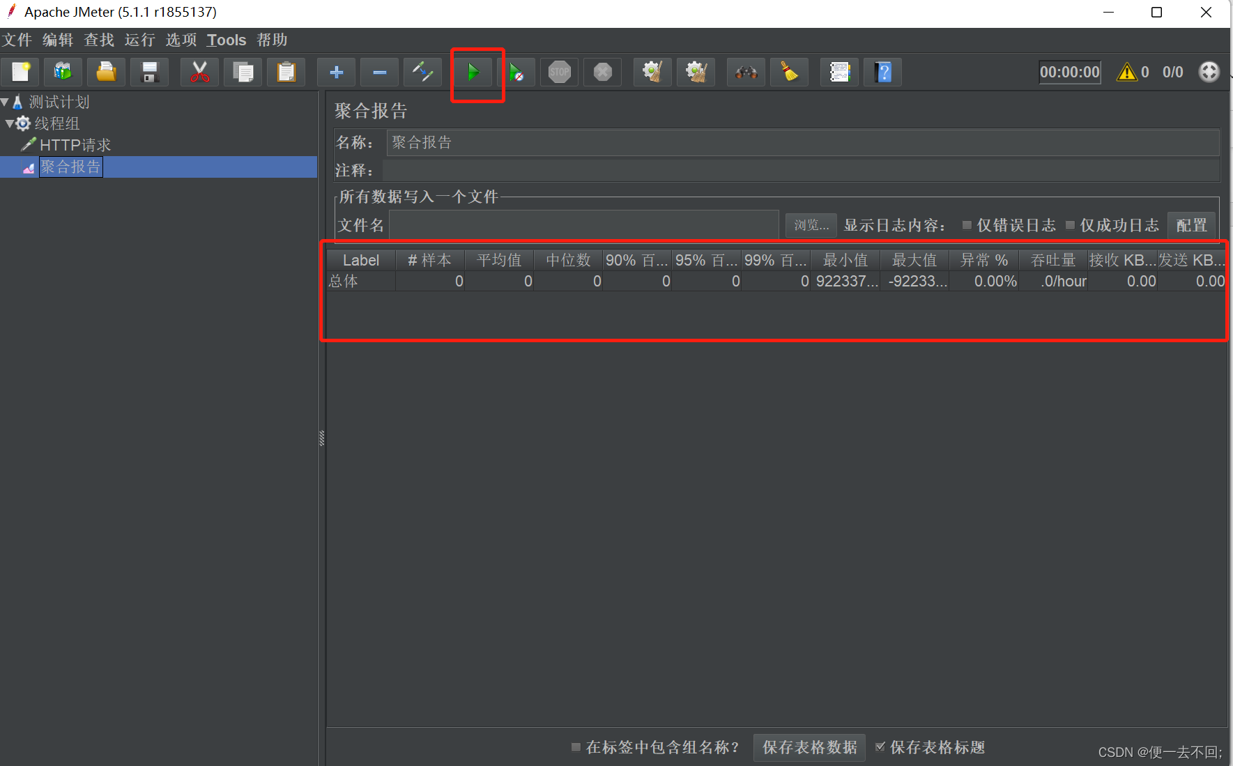Select 聚合报告 in the tree
Image resolution: width=1233 pixels, height=766 pixels.
70,167
